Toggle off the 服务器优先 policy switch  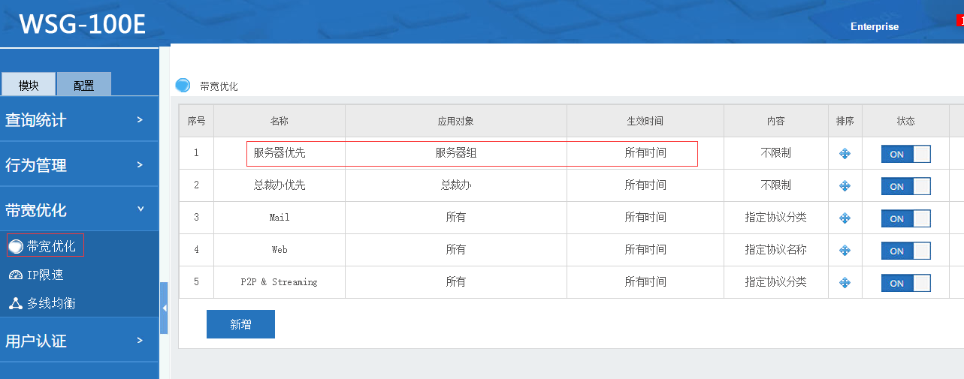pos(905,154)
